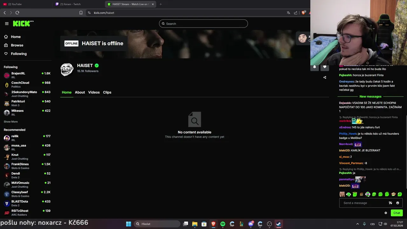
Task: Focus the Send a message field
Action: tap(364, 203)
